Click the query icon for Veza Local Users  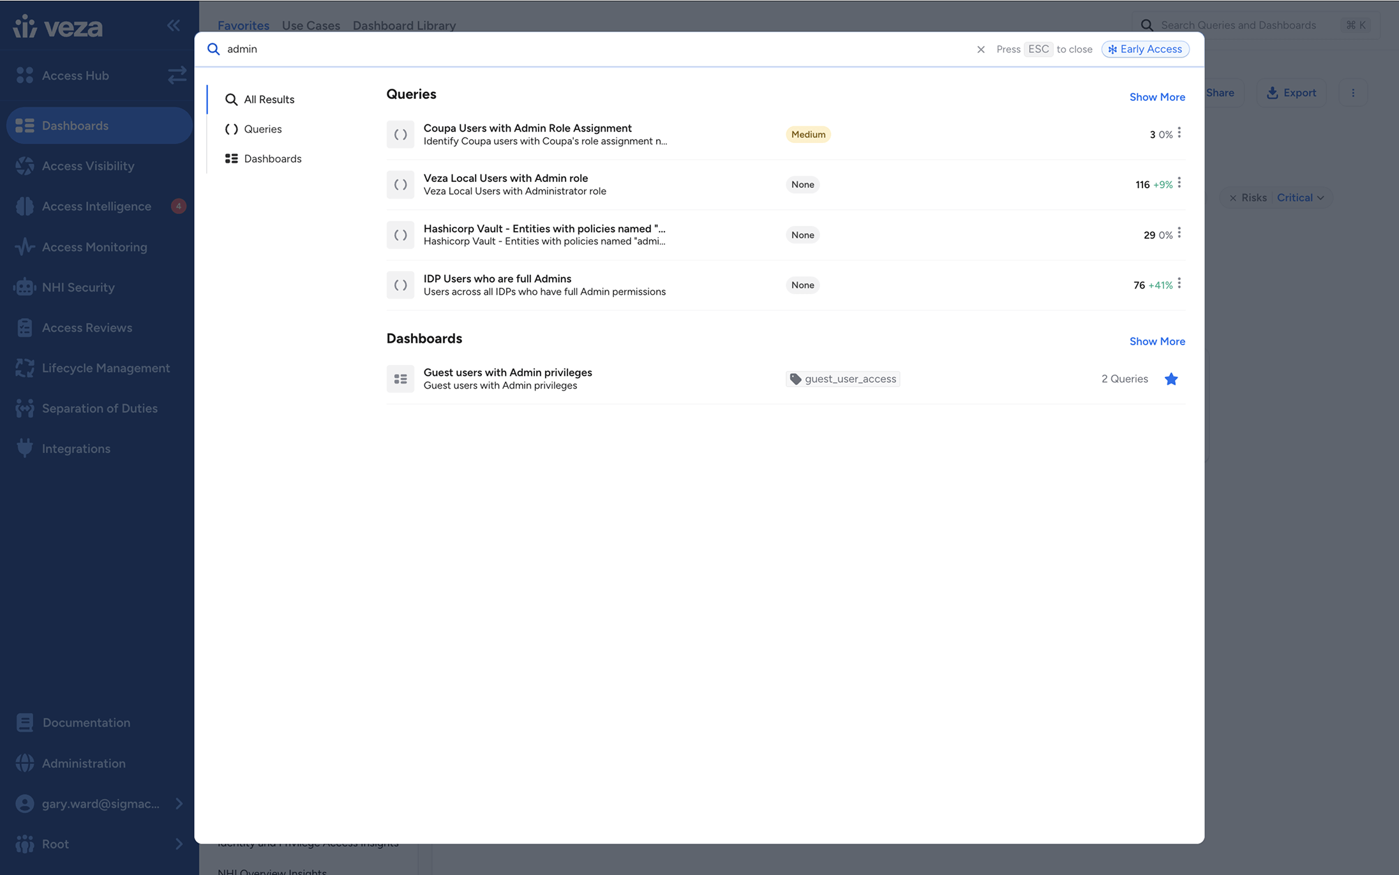click(400, 184)
